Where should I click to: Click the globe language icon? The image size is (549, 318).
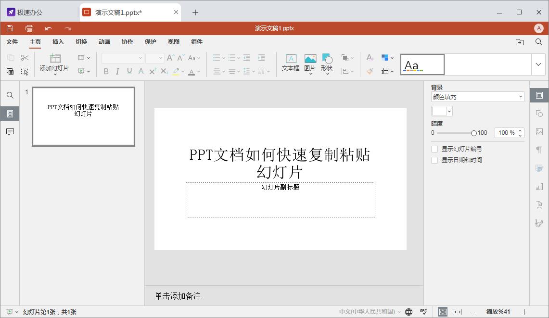[x=409, y=312]
